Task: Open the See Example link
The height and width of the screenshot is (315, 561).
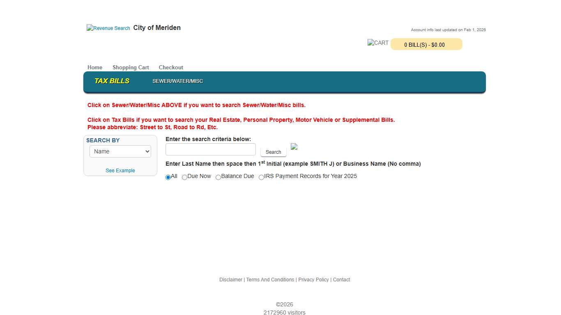Action: click(x=120, y=170)
